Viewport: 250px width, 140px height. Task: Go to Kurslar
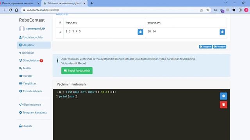click(x=26, y=76)
